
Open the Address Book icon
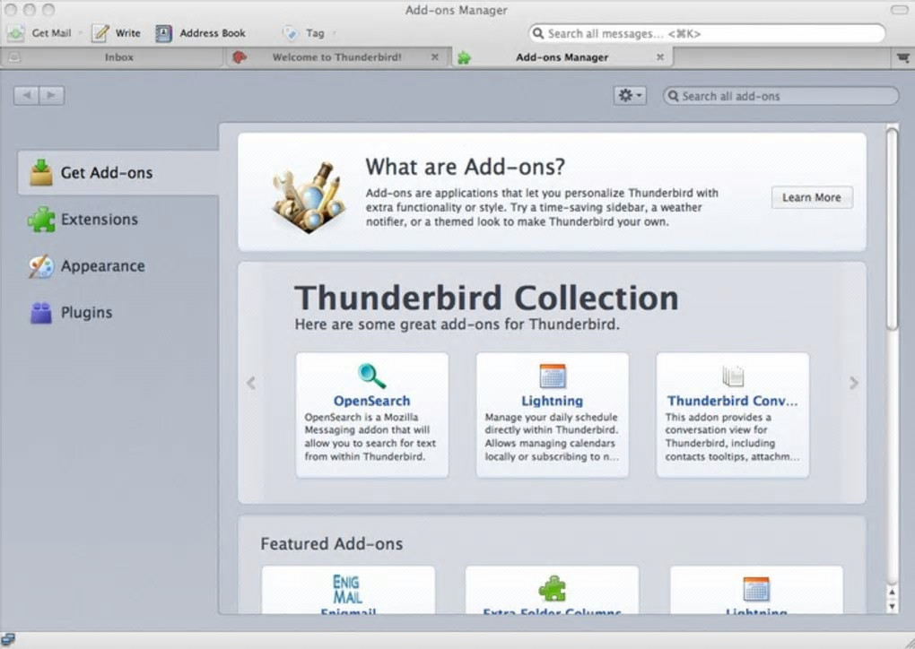tap(163, 33)
